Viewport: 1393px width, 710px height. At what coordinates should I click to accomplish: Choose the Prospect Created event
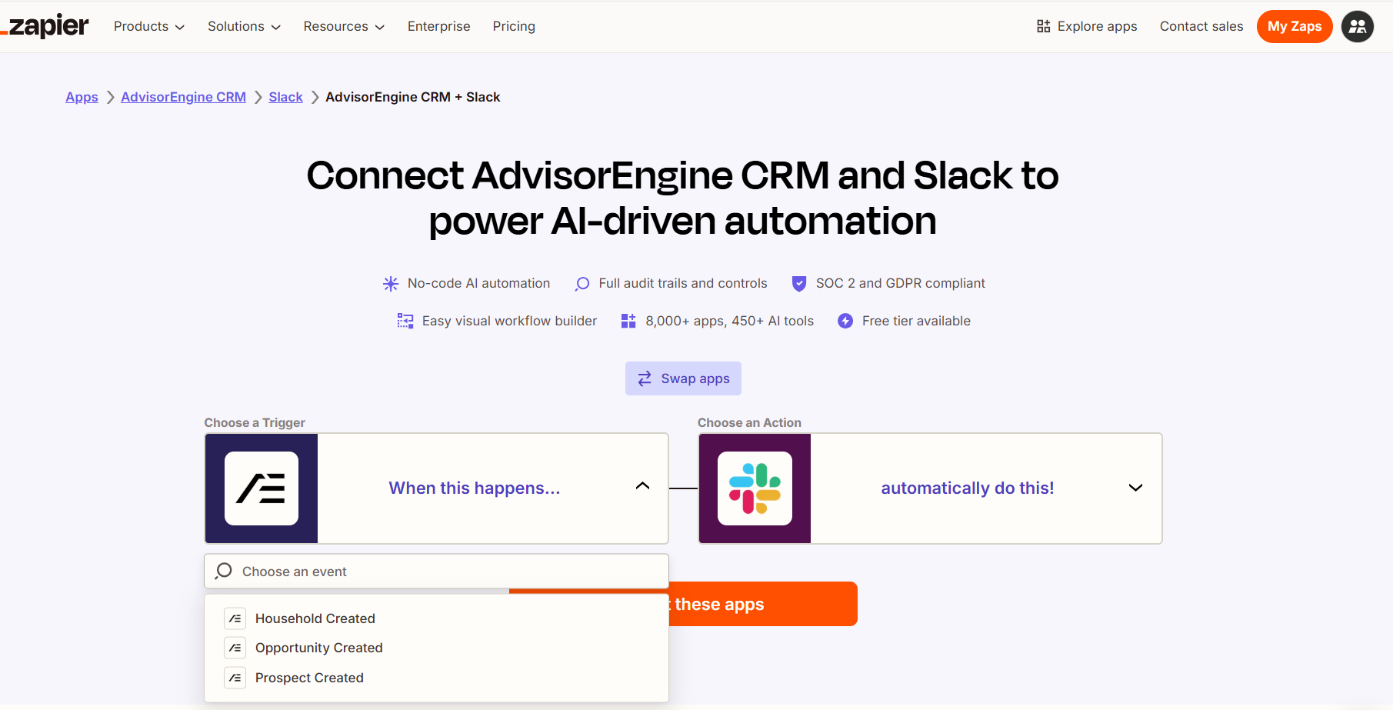309,678
